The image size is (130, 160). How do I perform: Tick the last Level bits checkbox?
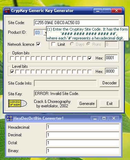click(90, 72)
